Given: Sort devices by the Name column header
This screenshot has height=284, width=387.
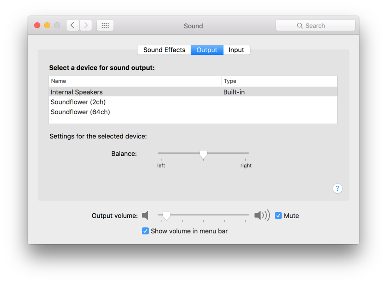Looking at the screenshot, I should click(x=135, y=81).
